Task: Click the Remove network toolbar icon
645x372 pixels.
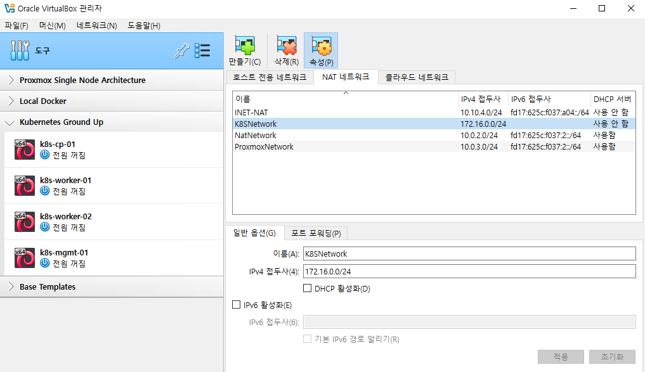Action: pyautogui.click(x=287, y=46)
